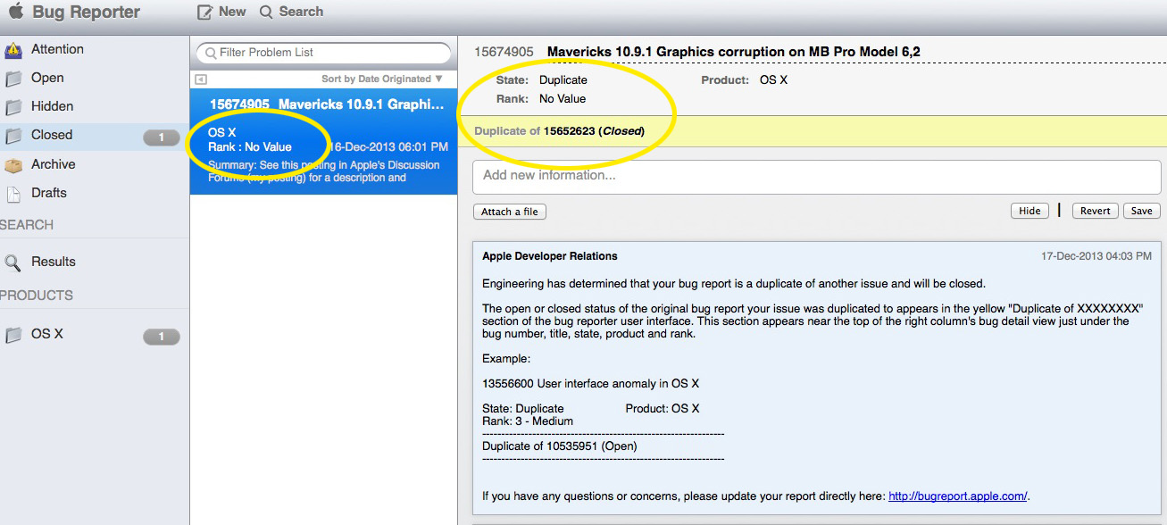The height and width of the screenshot is (525, 1167).
Task: Open Search from the toolbar
Action: click(x=291, y=12)
